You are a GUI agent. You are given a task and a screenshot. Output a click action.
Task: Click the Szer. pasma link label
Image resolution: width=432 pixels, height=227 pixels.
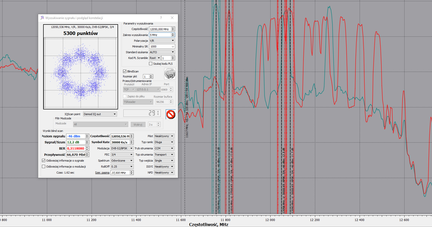[x=102, y=173]
